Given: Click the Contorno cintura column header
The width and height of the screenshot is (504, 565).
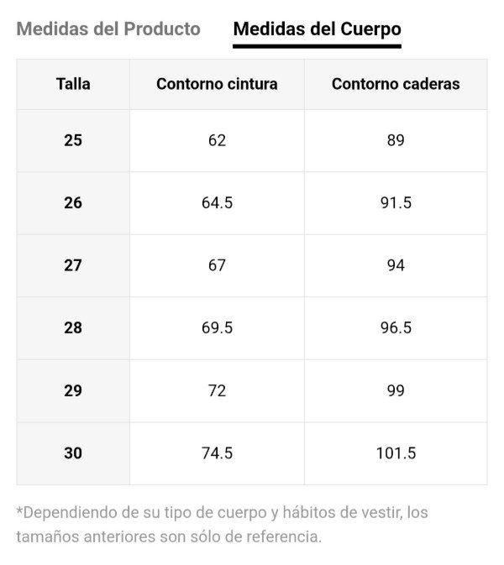Looking at the screenshot, I should click(217, 84).
